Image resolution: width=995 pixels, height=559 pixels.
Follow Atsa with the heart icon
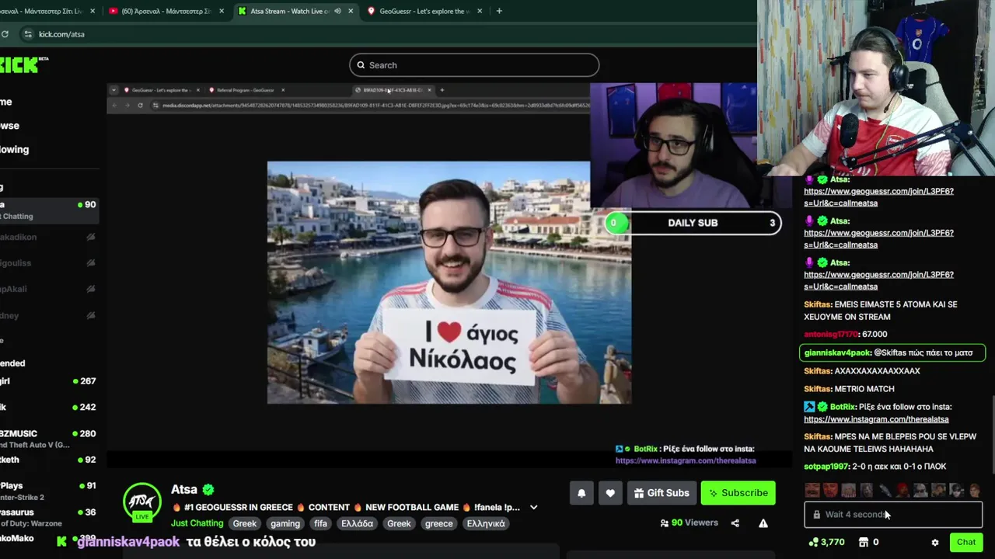click(610, 493)
